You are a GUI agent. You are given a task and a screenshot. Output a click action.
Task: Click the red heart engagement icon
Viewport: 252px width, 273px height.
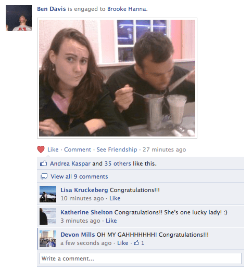[41, 149]
